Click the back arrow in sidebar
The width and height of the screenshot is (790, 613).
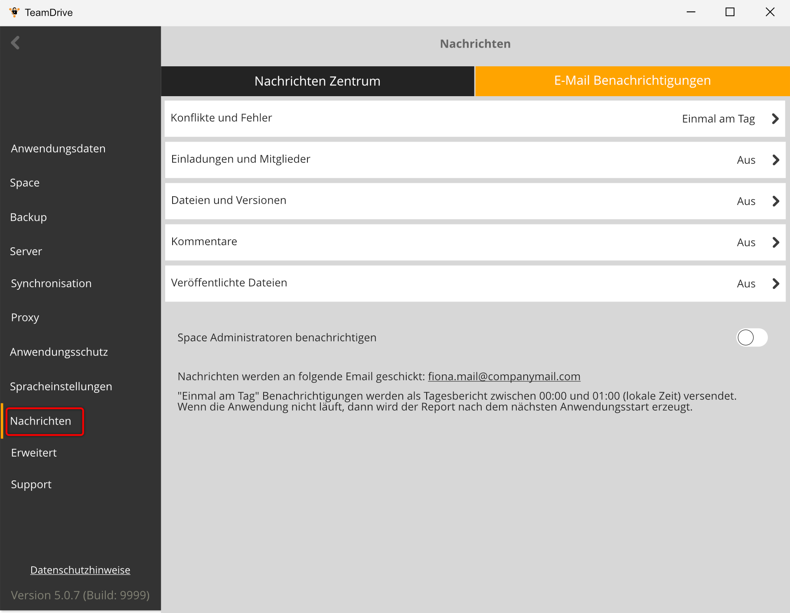tap(16, 43)
